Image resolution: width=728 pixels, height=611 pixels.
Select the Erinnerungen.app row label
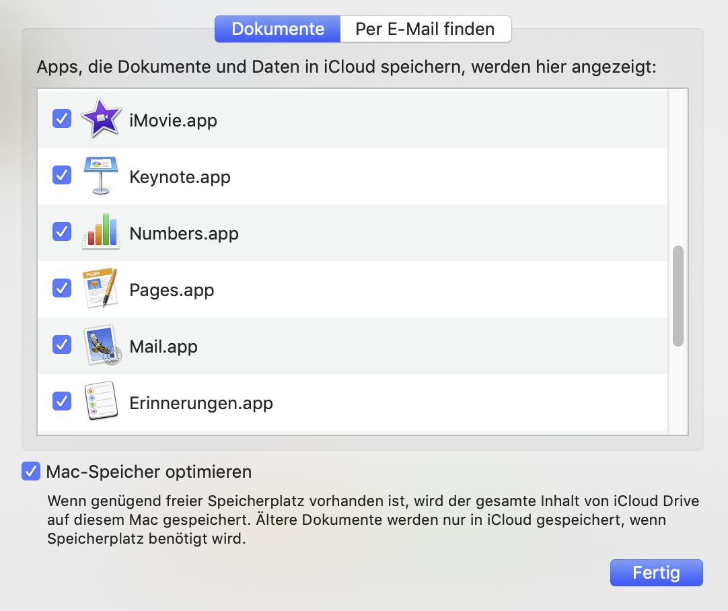(201, 403)
